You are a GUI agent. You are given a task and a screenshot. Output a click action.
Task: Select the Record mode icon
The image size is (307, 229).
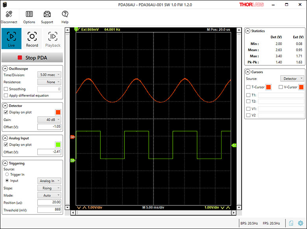(32, 38)
